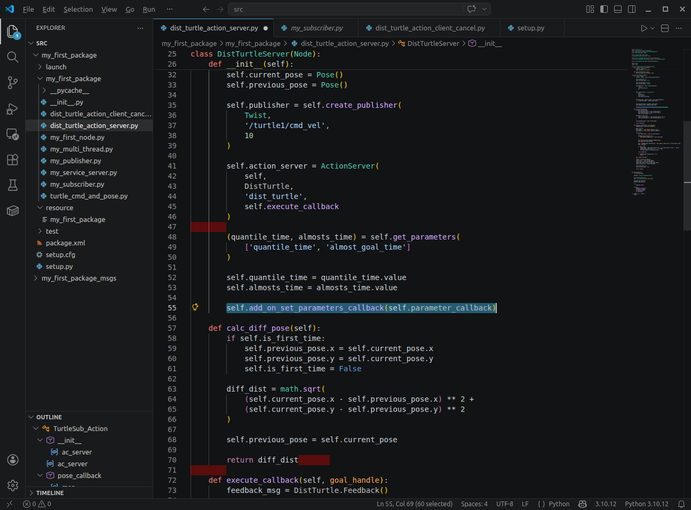Click the lightbulb code action icon
The image size is (691, 510).
[x=195, y=307]
